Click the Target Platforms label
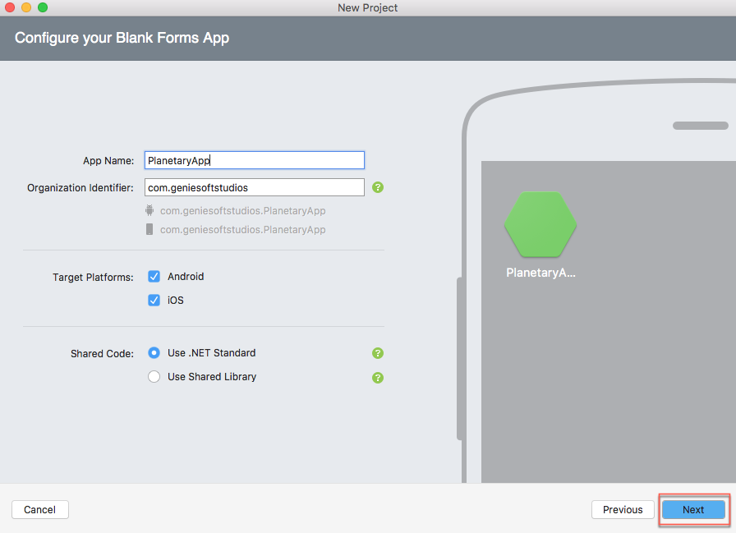The image size is (736, 533). coord(93,278)
